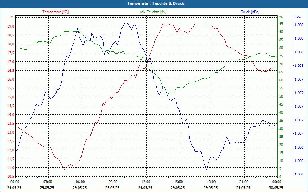
Task: Click green humidity axis value "40"
Action: (x=281, y=112)
